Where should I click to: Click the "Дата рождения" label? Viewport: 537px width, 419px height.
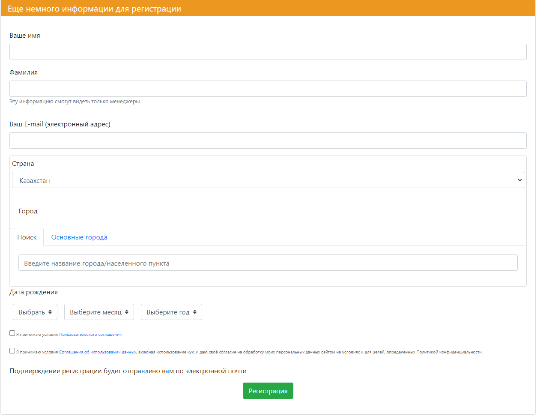[x=33, y=292]
